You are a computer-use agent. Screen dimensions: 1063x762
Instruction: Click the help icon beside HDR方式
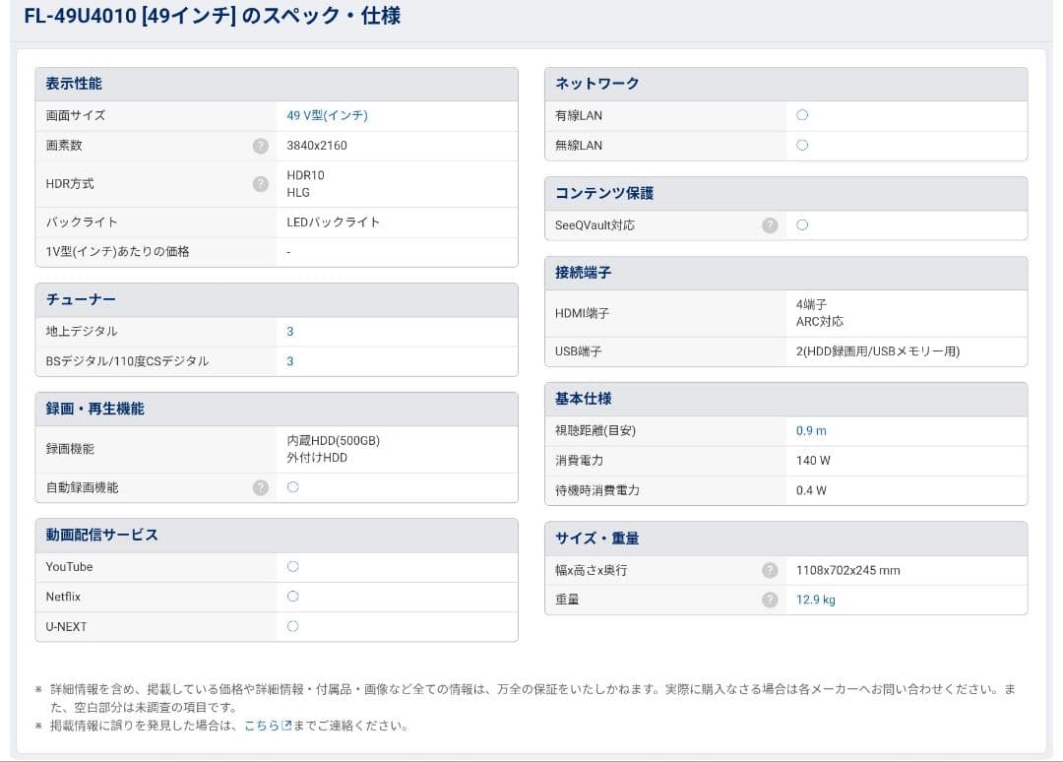coord(260,184)
